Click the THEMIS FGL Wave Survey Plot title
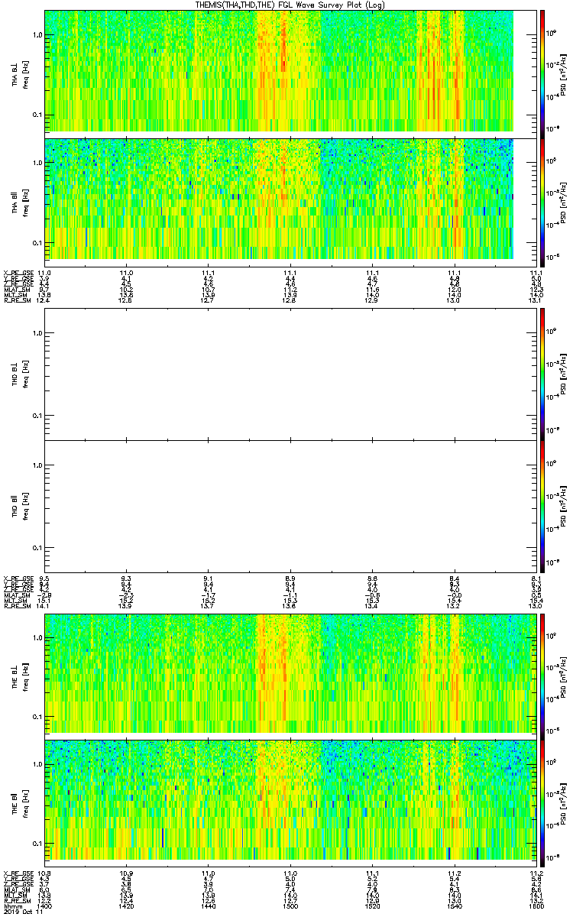The width and height of the screenshot is (573, 917). 289,5
